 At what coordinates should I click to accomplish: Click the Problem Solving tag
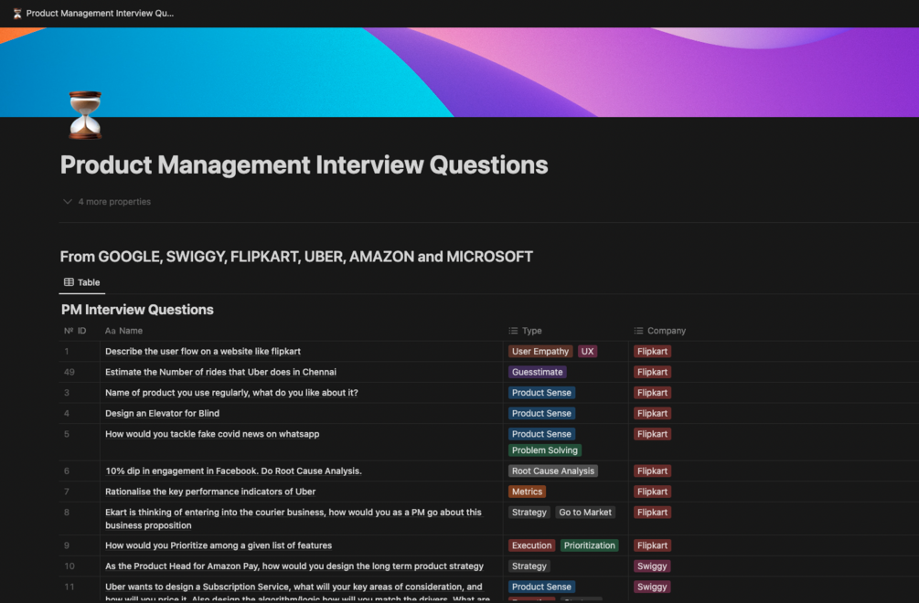coord(545,450)
